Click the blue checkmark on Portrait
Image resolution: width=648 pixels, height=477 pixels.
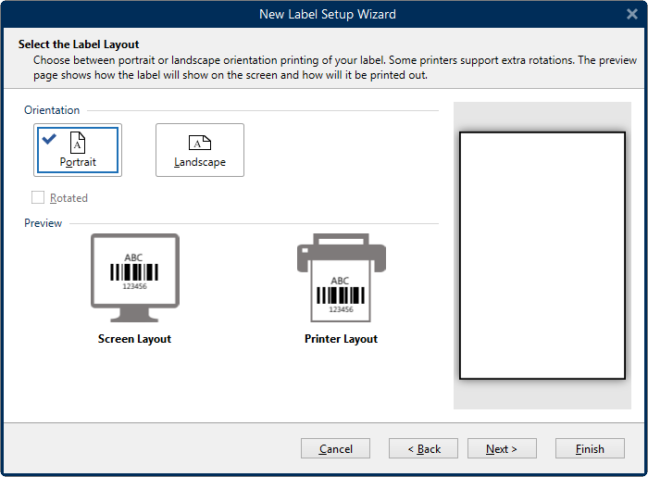coord(49,139)
